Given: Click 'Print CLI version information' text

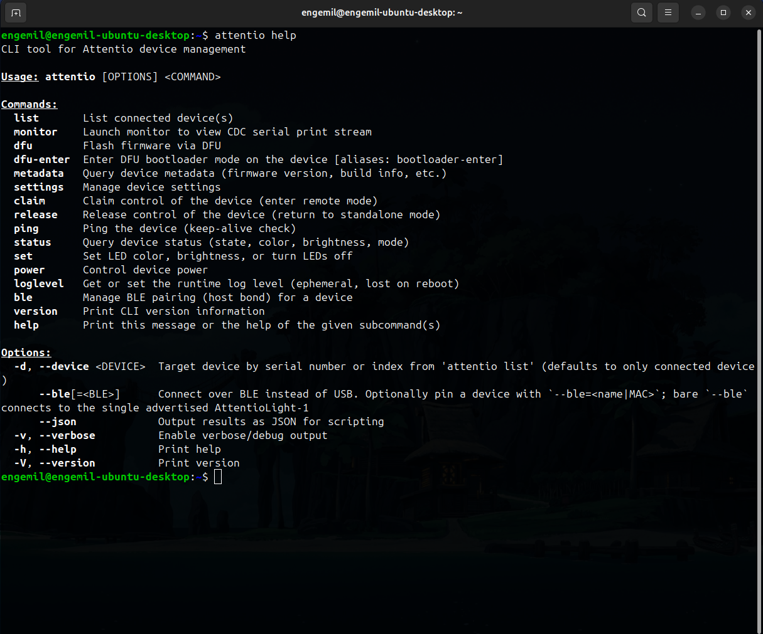Looking at the screenshot, I should tap(174, 312).
